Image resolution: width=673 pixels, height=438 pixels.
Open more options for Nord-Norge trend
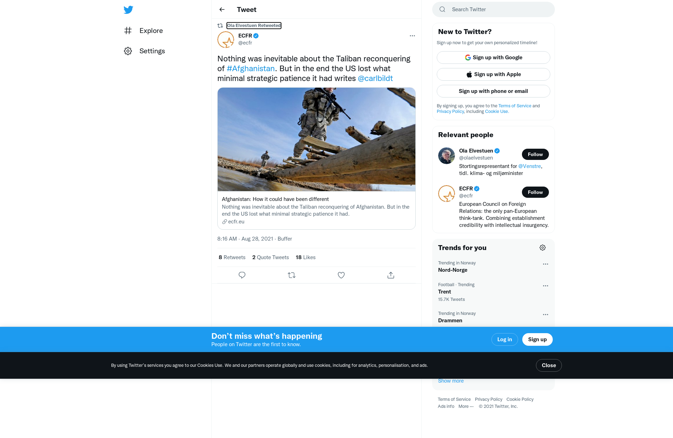pyautogui.click(x=545, y=264)
